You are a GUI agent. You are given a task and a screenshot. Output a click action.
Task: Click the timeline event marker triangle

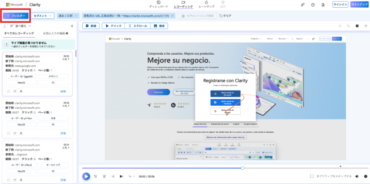pos(340,166)
